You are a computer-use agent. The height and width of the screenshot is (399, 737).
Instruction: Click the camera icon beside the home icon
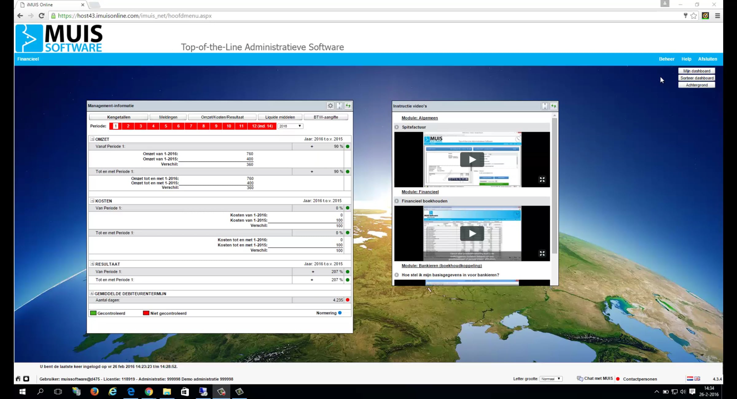[x=26, y=379]
